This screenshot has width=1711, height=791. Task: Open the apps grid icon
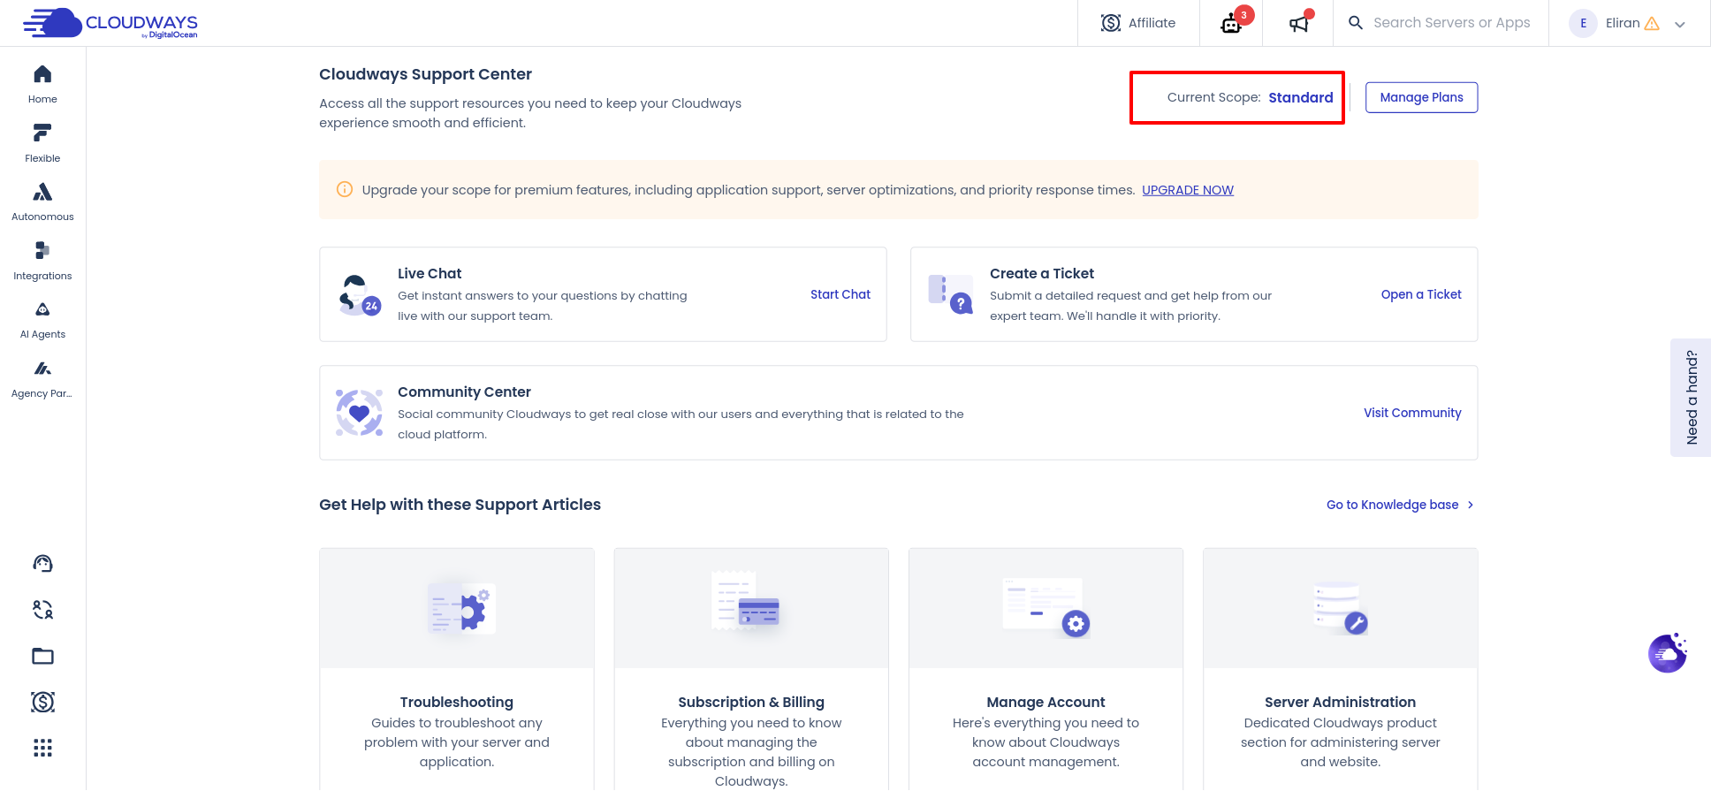point(42,748)
